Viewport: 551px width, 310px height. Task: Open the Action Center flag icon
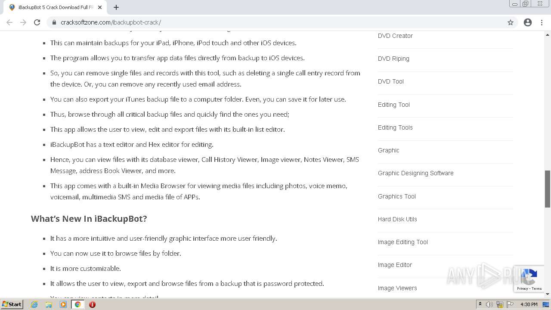pyautogui.click(x=510, y=304)
